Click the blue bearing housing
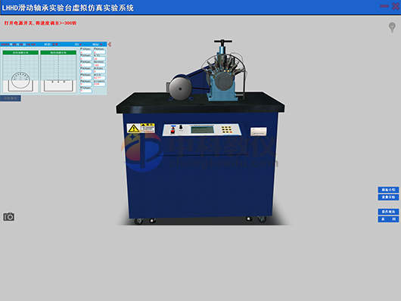401x301 pixels. click(x=222, y=85)
